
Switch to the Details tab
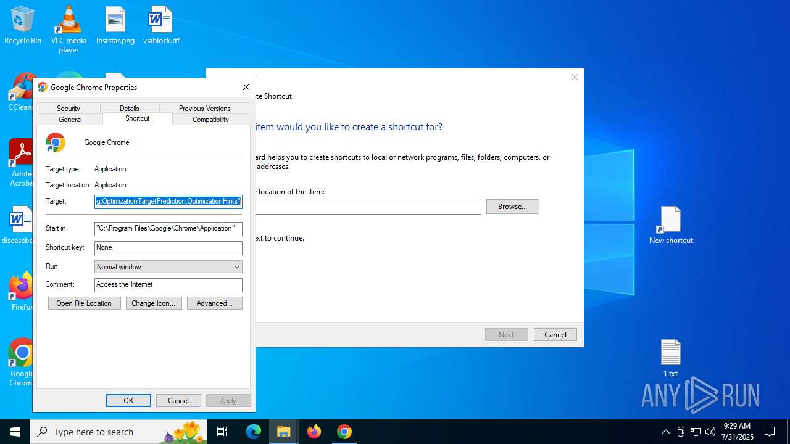[x=130, y=108]
